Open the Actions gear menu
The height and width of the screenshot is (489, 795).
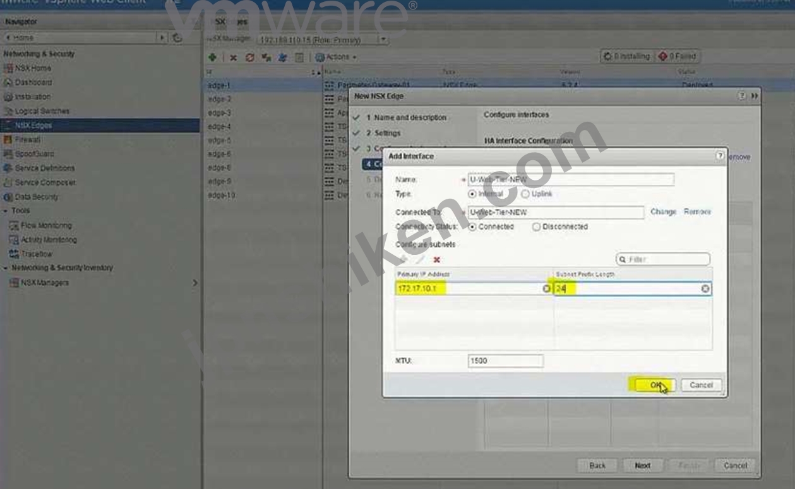coord(336,57)
